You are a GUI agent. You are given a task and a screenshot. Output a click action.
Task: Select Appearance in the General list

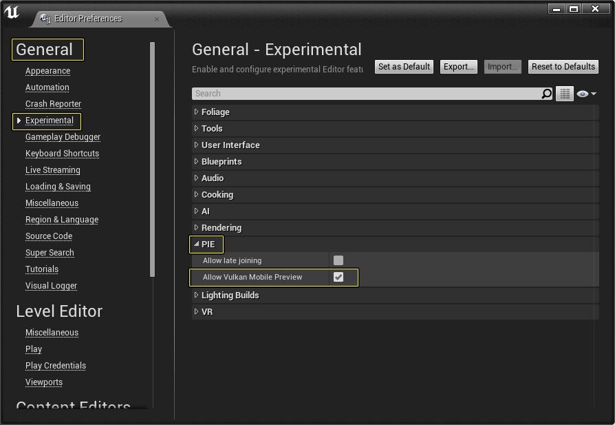click(47, 71)
